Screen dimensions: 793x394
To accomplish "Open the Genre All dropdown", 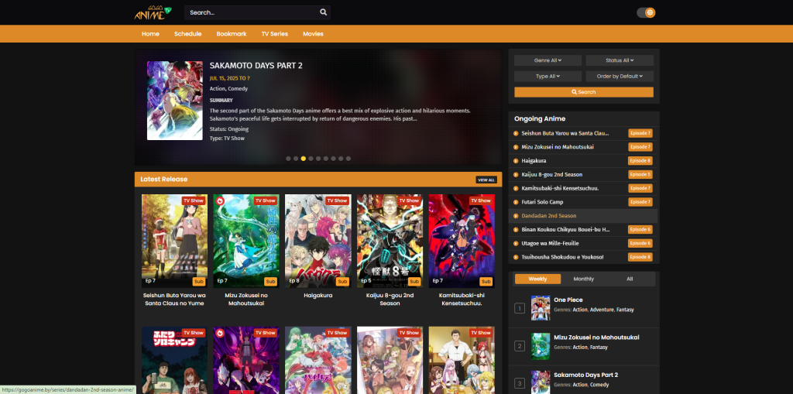I will tap(548, 60).
